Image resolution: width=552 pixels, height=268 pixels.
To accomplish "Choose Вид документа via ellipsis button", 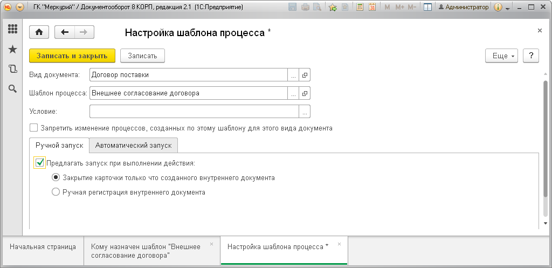I will [293, 74].
